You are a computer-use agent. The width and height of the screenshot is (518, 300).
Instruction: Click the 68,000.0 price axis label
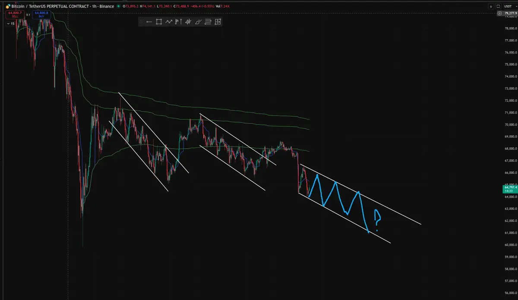(x=511, y=149)
